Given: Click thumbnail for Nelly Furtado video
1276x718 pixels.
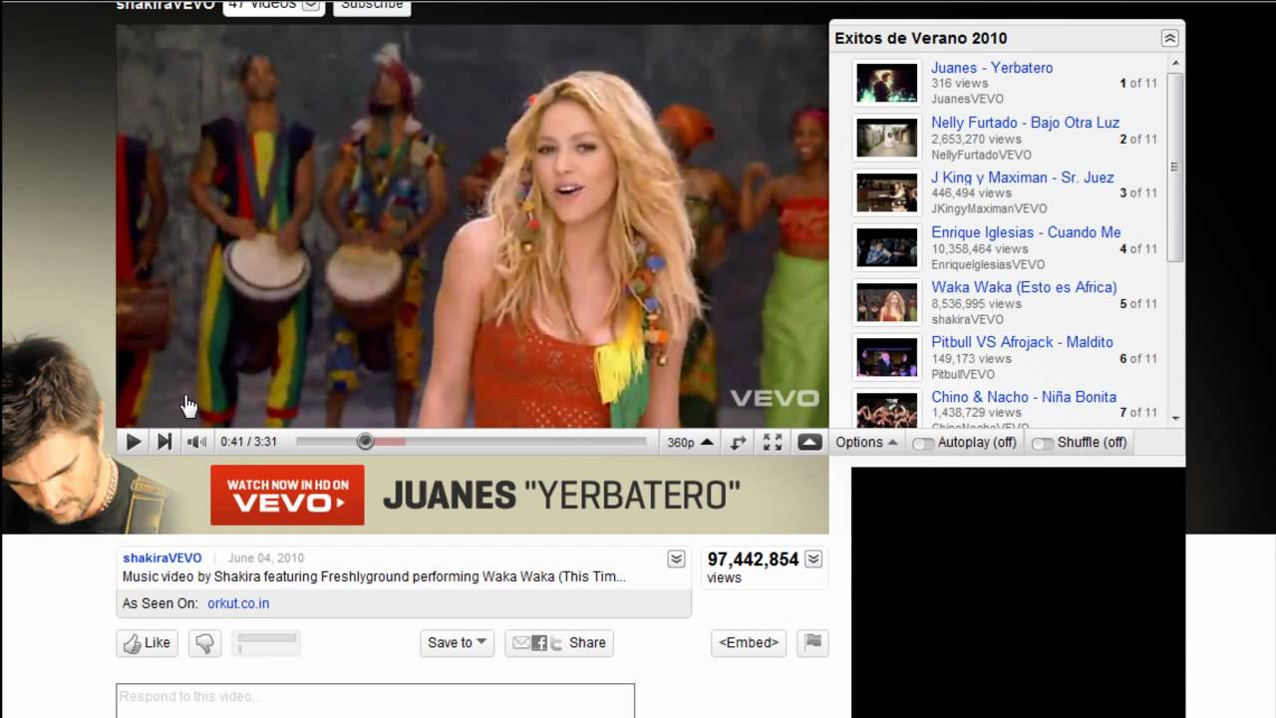Looking at the screenshot, I should click(886, 138).
